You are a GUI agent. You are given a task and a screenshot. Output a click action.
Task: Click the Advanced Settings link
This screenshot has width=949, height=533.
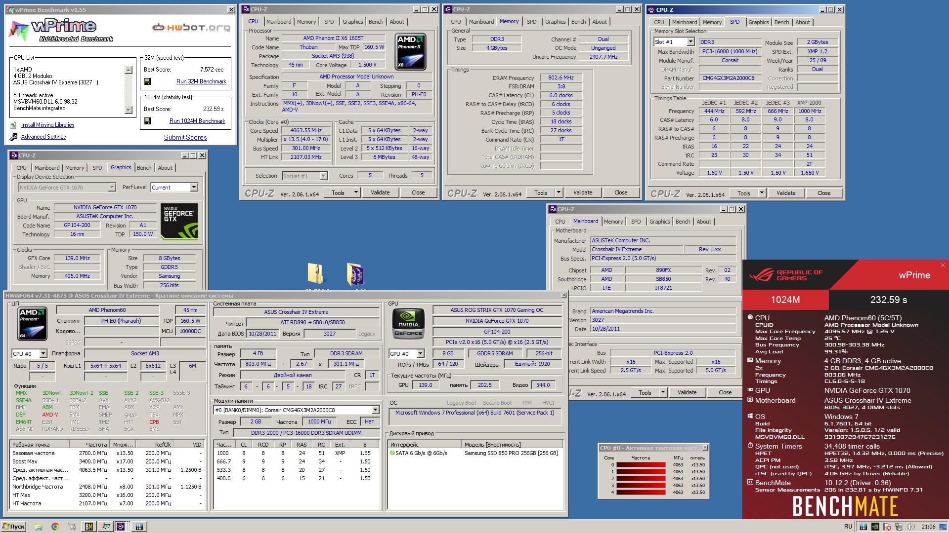[43, 137]
